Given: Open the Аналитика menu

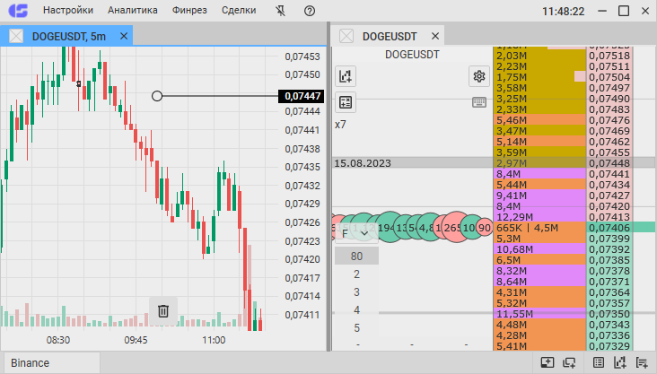Looking at the screenshot, I should (133, 11).
